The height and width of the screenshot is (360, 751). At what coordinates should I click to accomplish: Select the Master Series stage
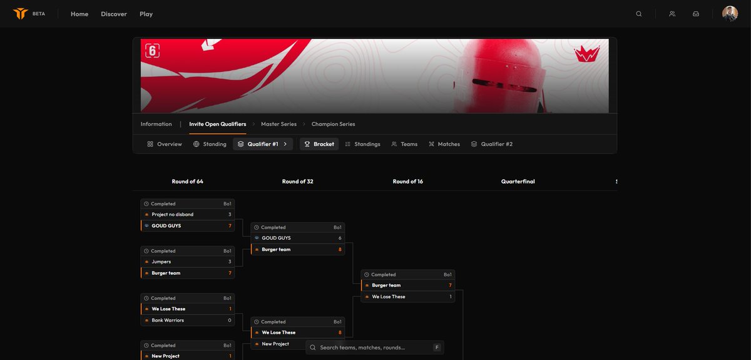tap(278, 124)
